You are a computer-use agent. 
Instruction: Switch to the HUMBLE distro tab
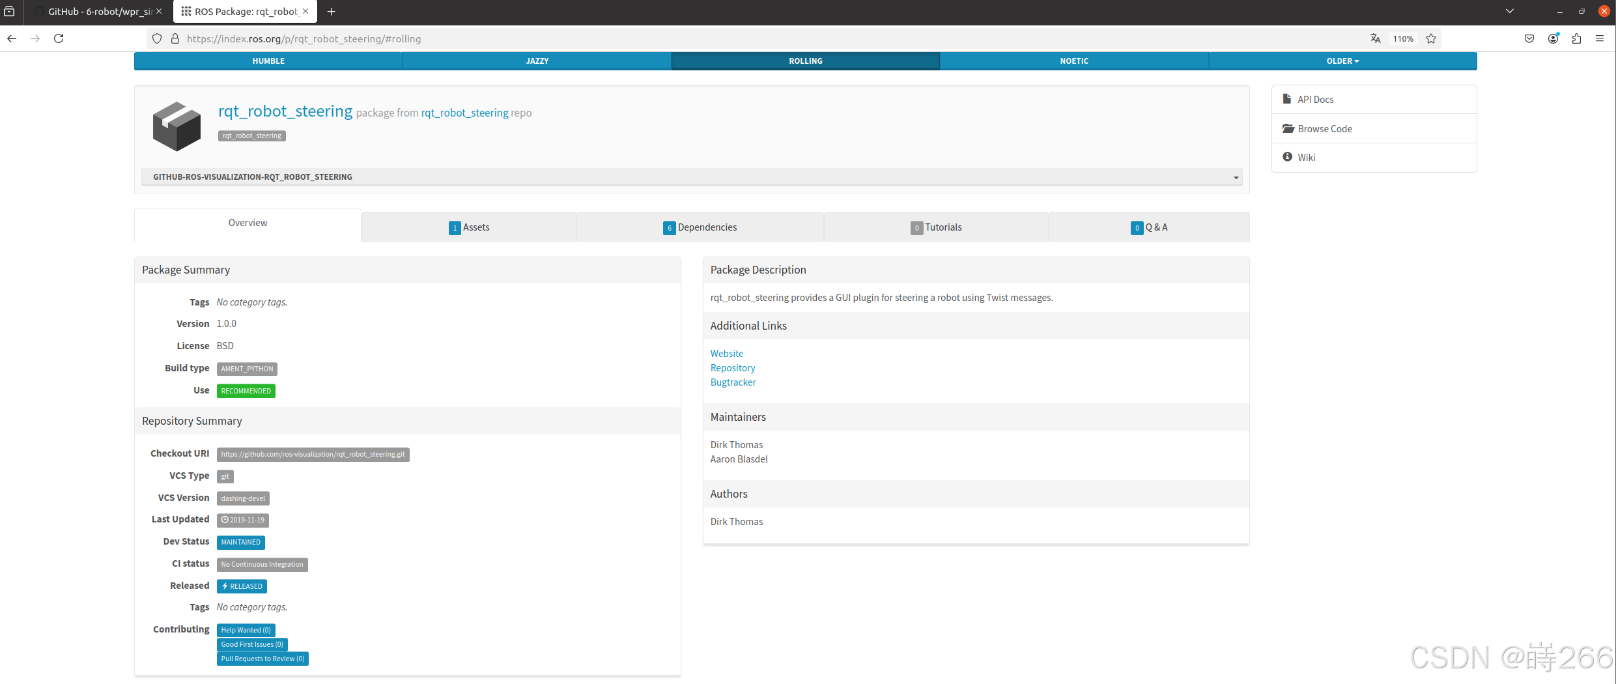pos(268,61)
